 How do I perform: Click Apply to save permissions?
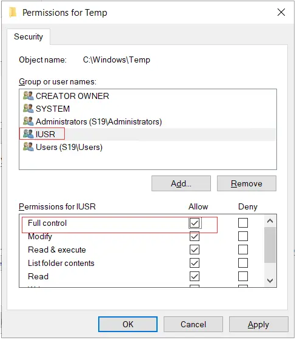tap(259, 325)
